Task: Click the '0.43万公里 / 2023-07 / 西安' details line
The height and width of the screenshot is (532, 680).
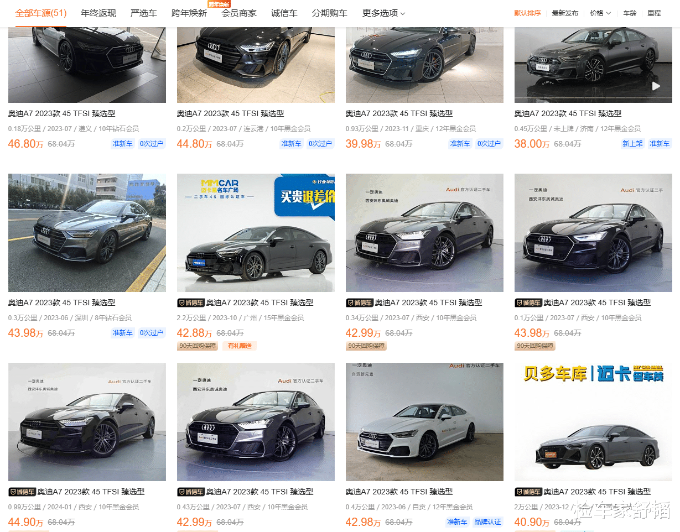Action: coord(242,507)
